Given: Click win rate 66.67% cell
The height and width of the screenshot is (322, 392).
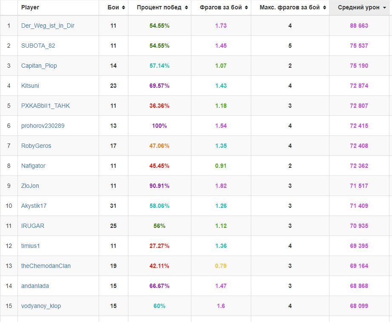Looking at the screenshot, I should (x=159, y=286).
